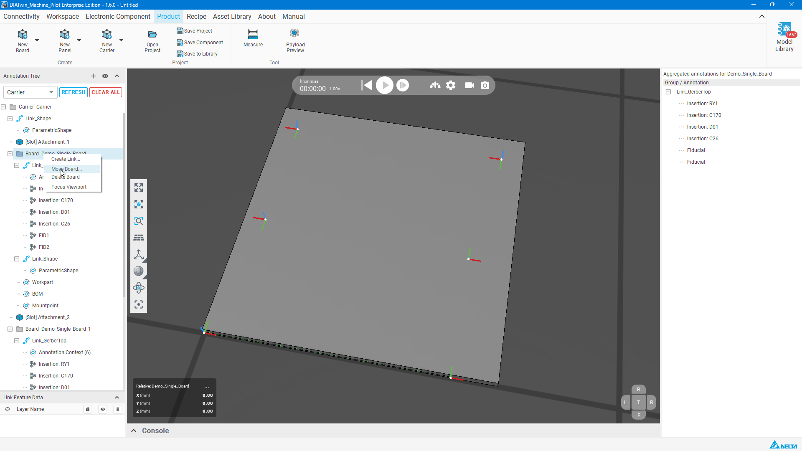
Task: Click the New Panel icon
Action: tap(65, 41)
